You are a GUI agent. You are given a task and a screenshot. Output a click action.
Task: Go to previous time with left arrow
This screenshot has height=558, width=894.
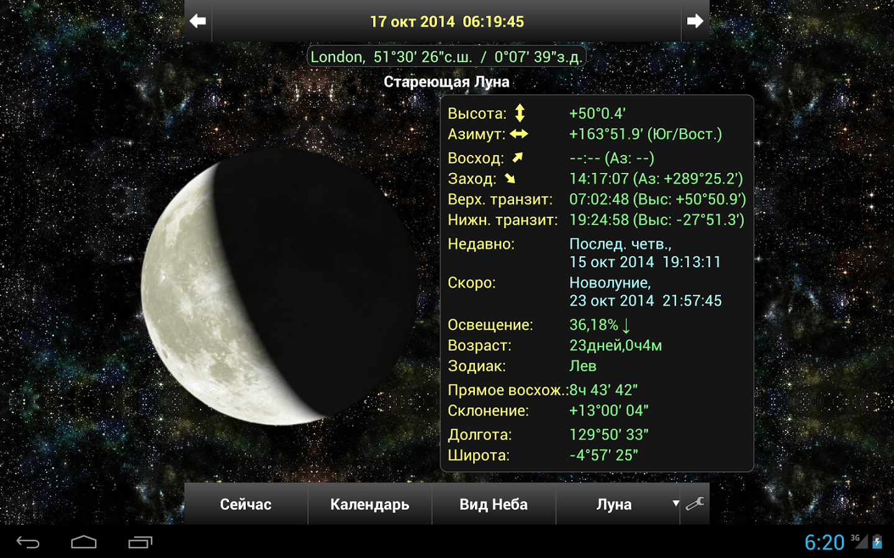click(x=198, y=21)
